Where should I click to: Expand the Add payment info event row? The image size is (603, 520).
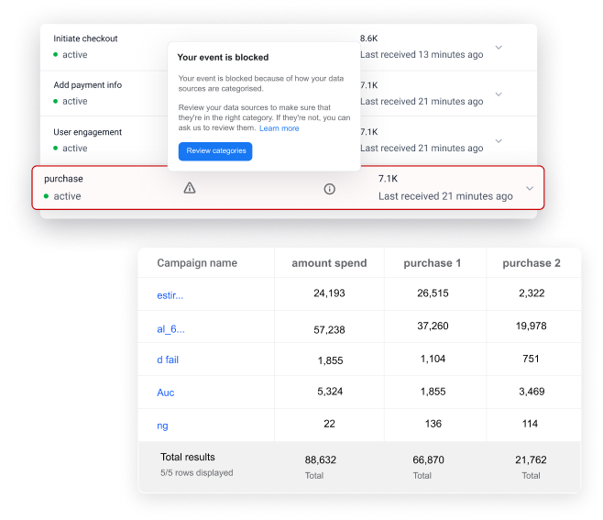coord(499,94)
